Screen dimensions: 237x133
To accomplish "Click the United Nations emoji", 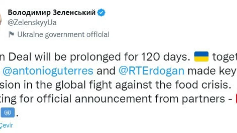I will tap(7, 112).
